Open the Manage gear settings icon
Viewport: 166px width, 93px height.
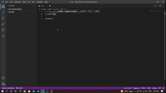click(x=3, y=84)
